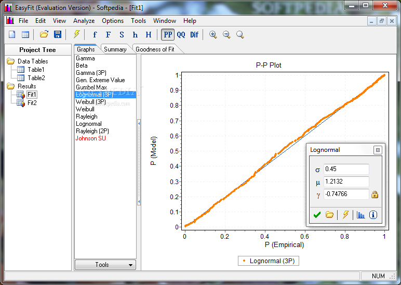Restore down the inner Fit1 document window
The image size is (401, 285).
pyautogui.click(x=382, y=21)
